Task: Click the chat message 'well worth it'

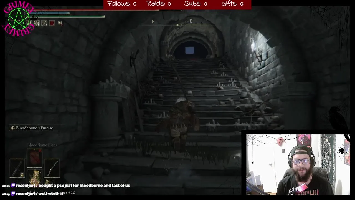Action: point(51,194)
